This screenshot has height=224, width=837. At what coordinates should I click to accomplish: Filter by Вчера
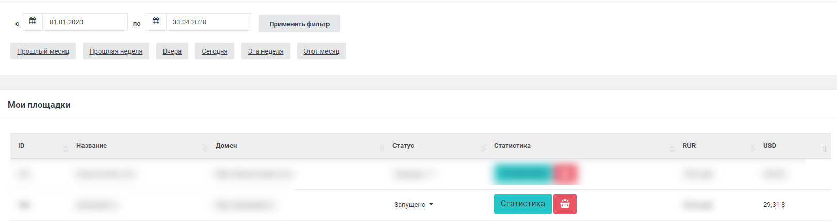[172, 51]
